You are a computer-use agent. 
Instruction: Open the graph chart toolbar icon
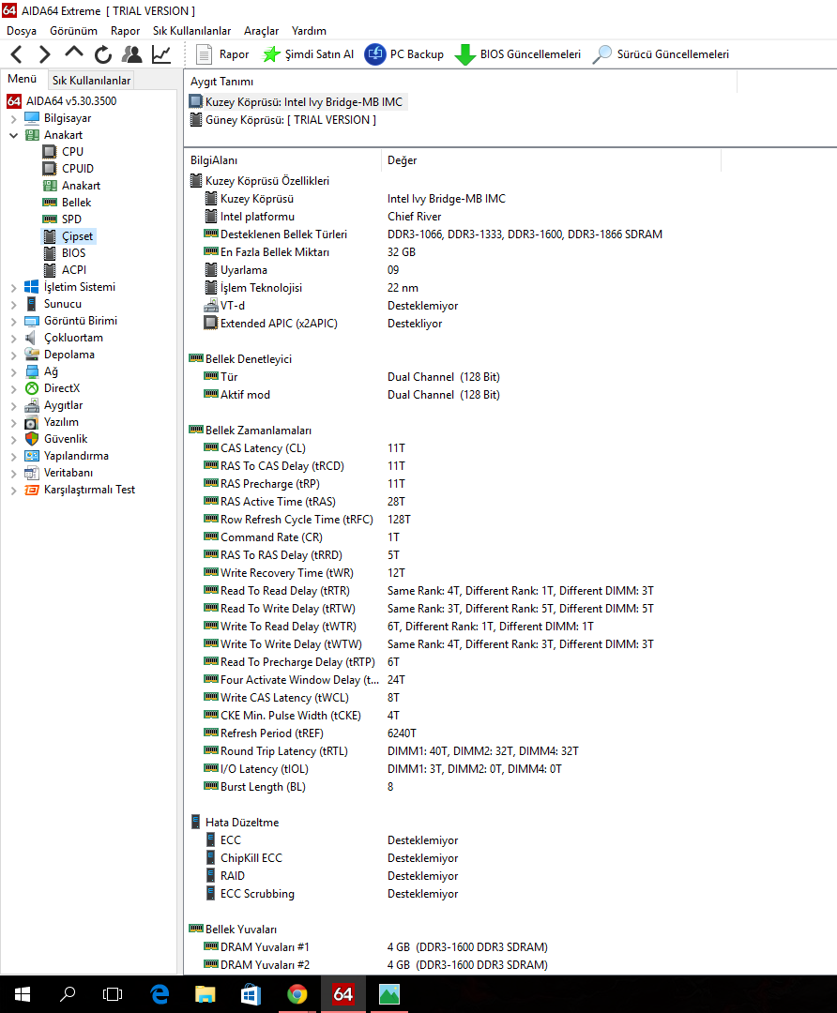pyautogui.click(x=161, y=54)
